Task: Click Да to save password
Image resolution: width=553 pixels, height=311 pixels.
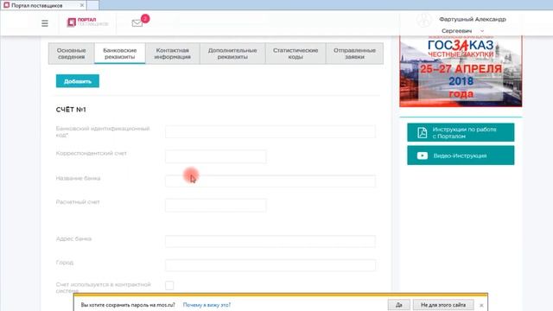Action: point(399,305)
